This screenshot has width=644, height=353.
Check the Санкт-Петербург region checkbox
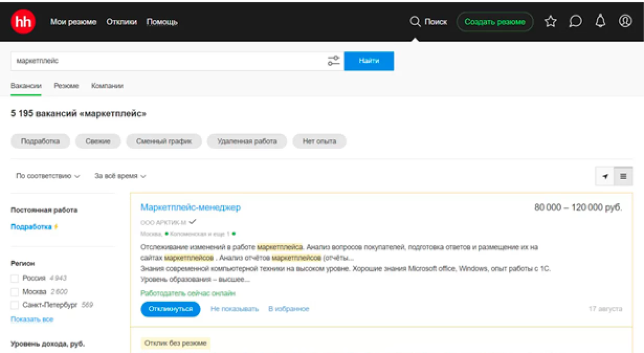14,305
